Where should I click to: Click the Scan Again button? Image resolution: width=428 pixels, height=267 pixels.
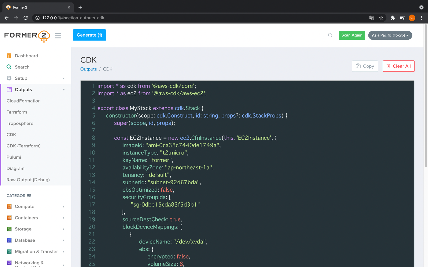click(x=352, y=35)
